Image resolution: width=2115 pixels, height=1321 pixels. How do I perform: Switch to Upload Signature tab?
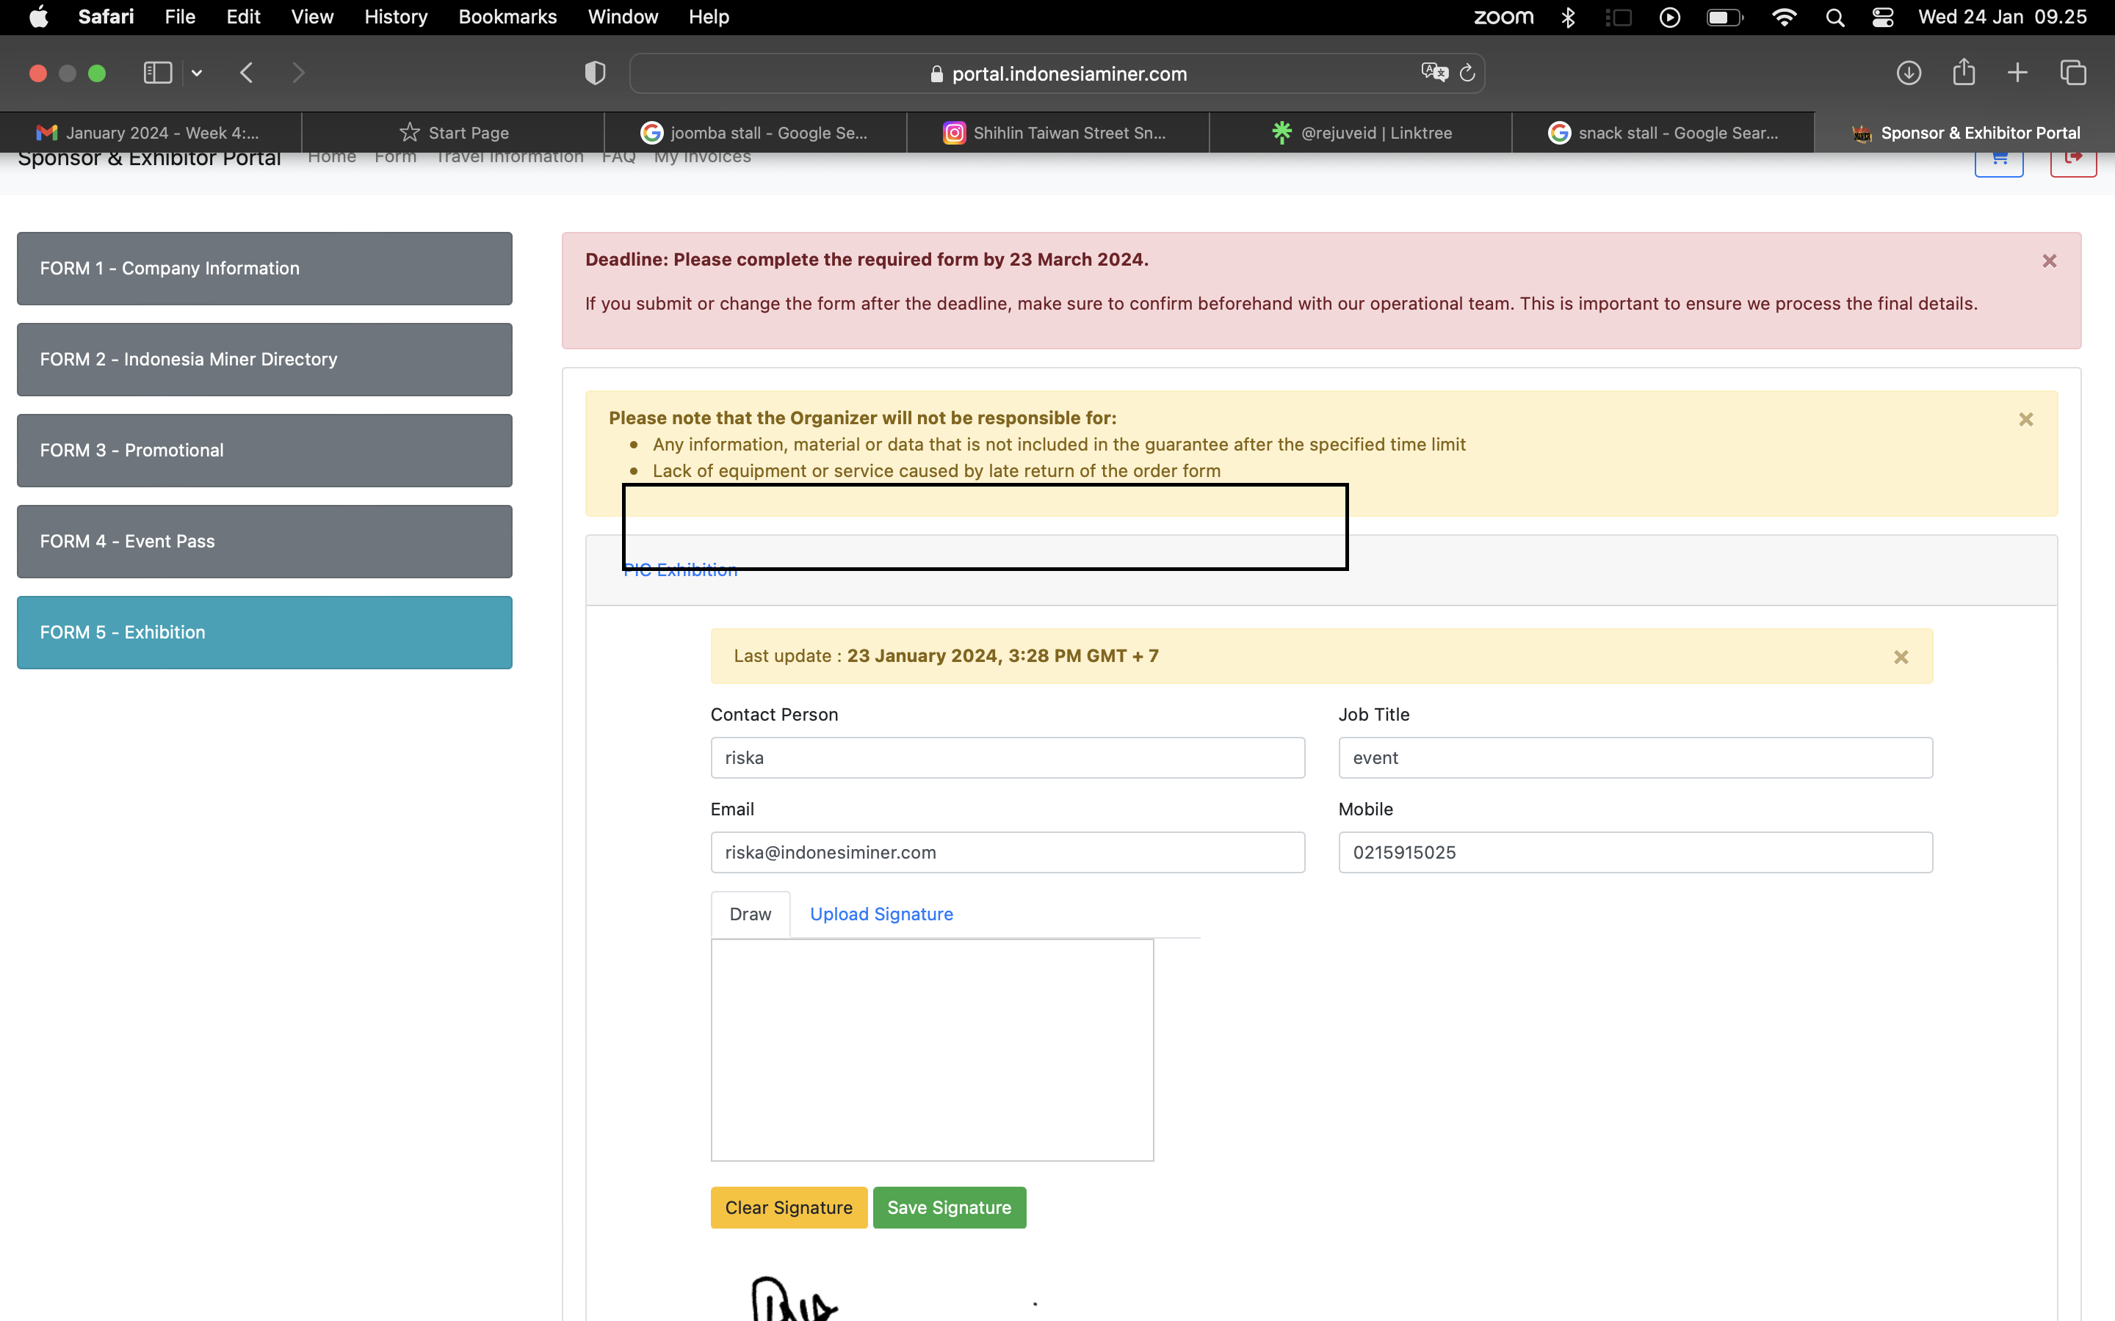[881, 914]
